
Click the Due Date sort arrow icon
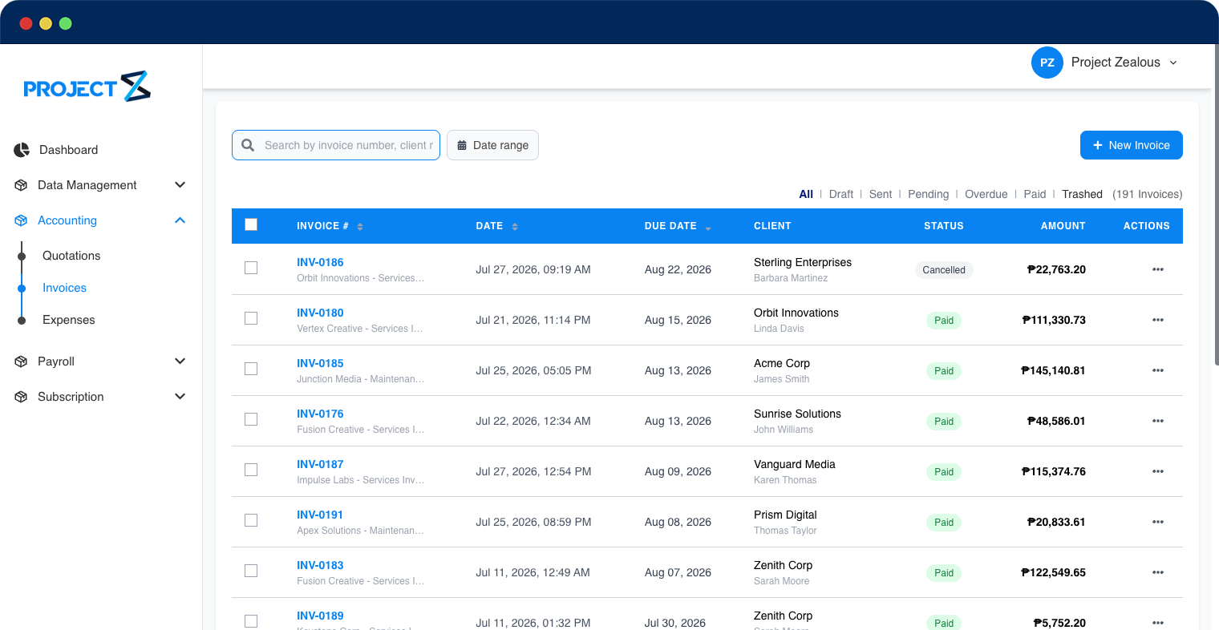(x=708, y=228)
